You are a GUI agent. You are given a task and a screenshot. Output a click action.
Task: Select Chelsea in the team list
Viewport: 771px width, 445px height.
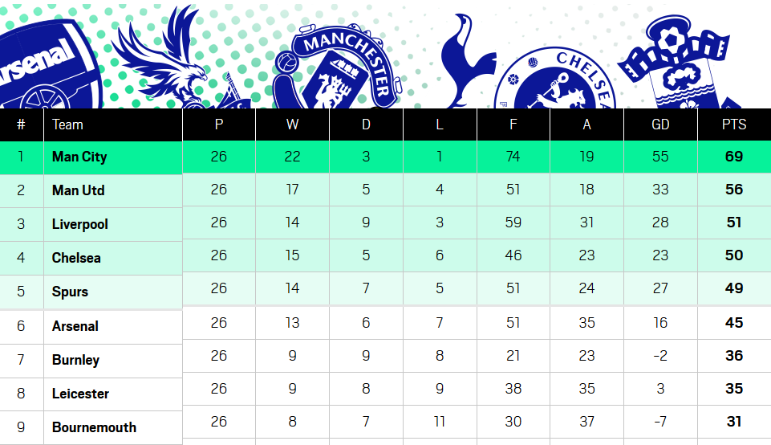[x=76, y=258]
